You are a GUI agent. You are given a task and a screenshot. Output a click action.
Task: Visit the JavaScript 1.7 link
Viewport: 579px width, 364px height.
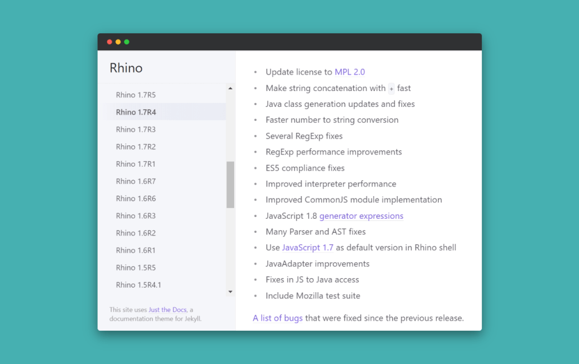click(308, 248)
